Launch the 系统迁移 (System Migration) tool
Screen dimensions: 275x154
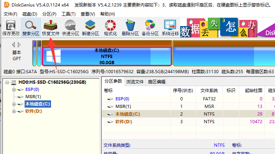click(170, 28)
